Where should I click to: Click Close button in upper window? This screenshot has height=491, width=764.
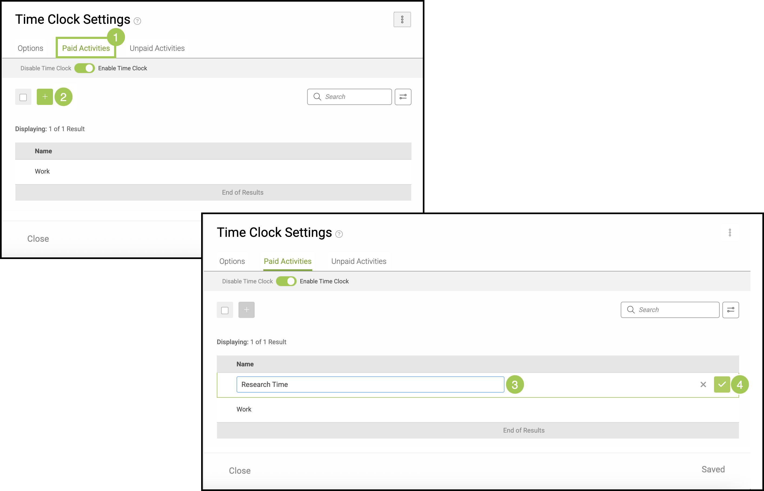[38, 238]
